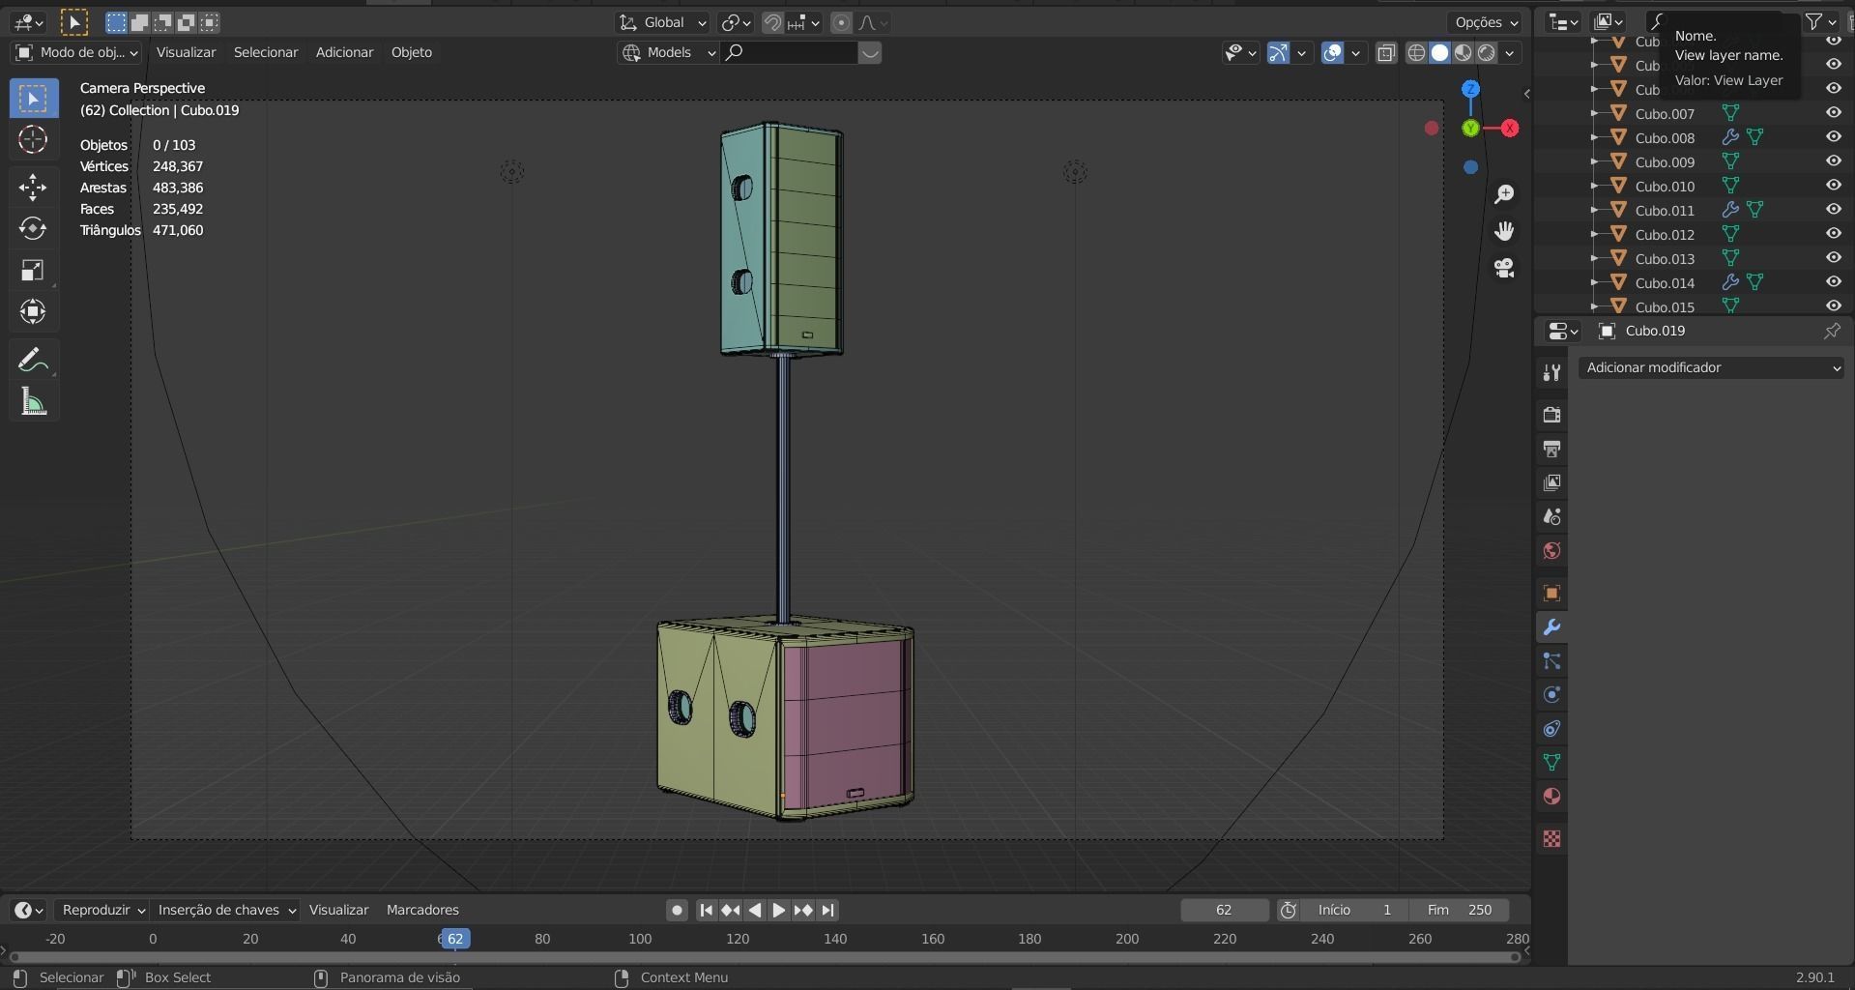Image resolution: width=1855 pixels, height=990 pixels.
Task: Select the Move tool
Action: click(33, 187)
